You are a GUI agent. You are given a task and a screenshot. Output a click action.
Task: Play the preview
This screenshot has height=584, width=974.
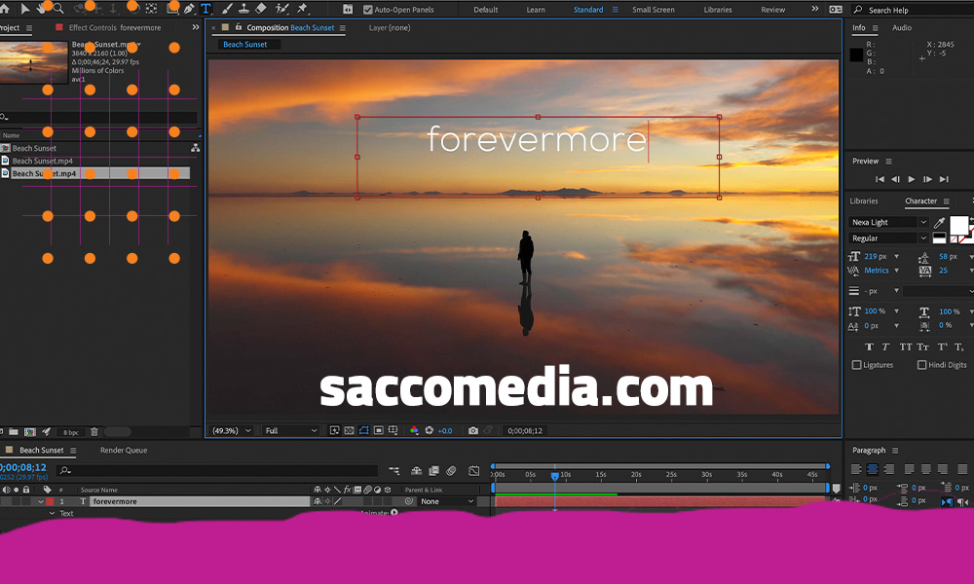(x=912, y=179)
